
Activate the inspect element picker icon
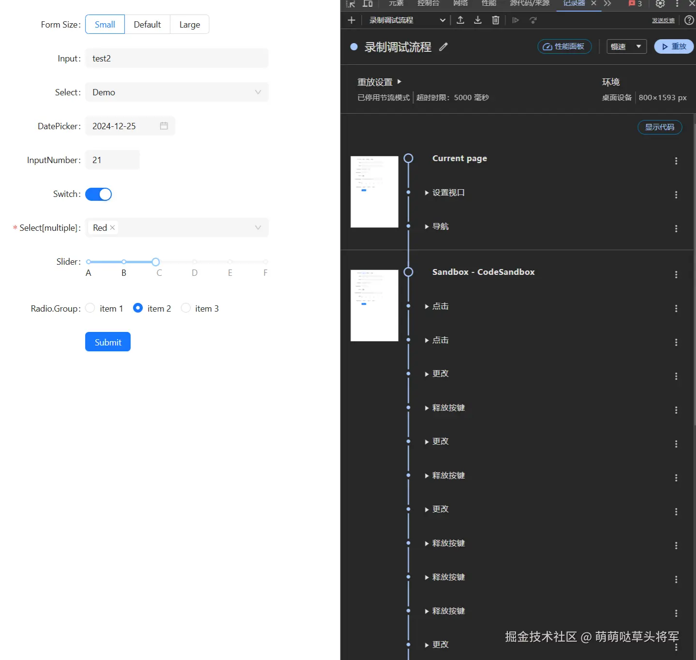[x=351, y=3]
